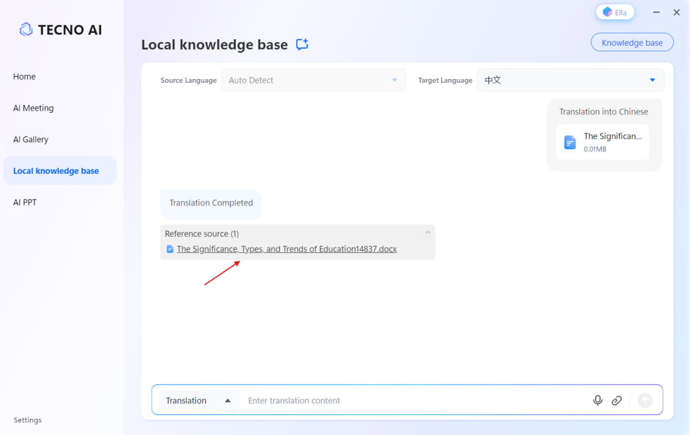The image size is (690, 435).
Task: Open Settings at sidebar bottom
Action: pyautogui.click(x=28, y=420)
